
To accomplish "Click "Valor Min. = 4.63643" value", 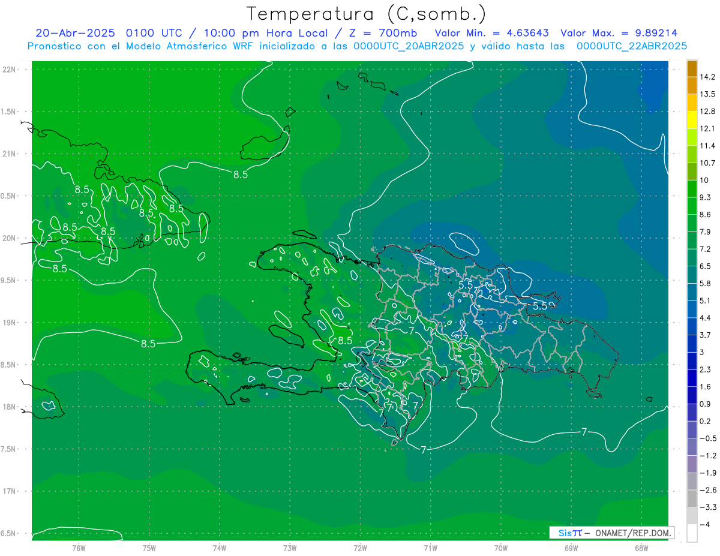I will point(491,33).
